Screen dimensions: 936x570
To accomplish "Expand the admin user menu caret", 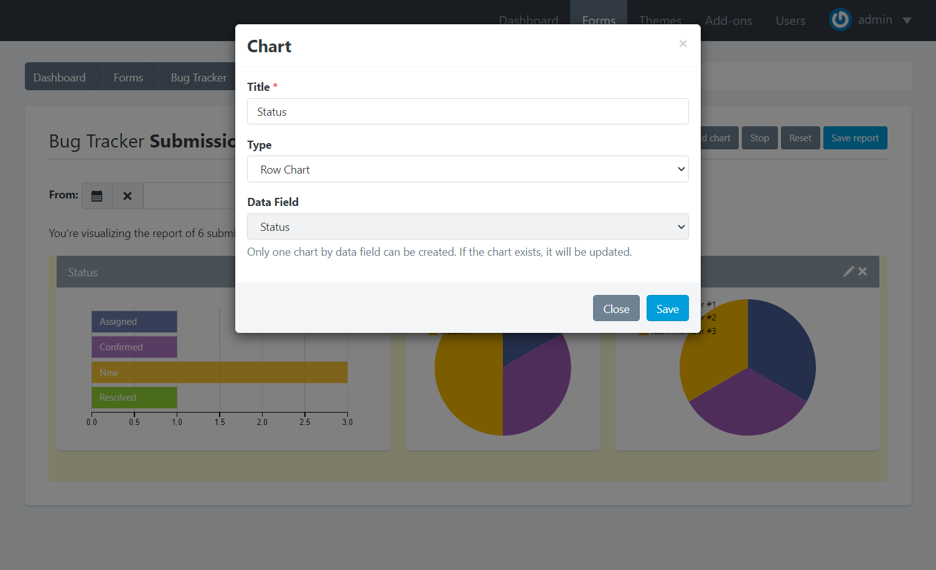I will (x=907, y=21).
